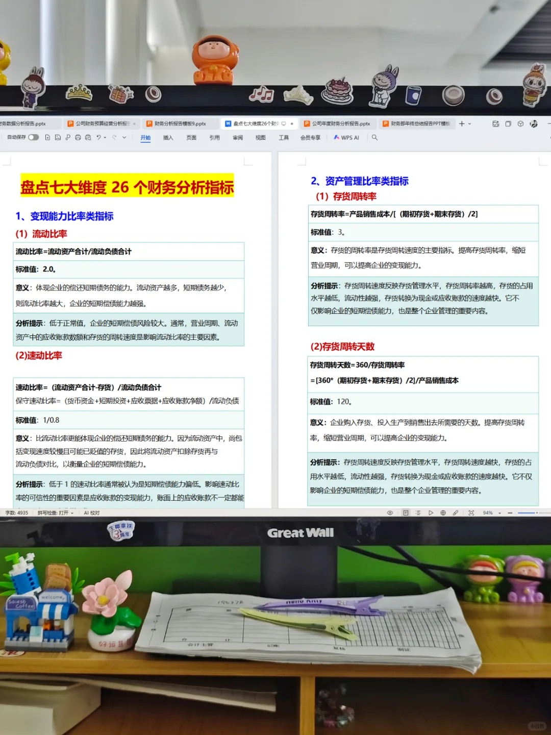The image size is (551, 735).
Task: Expand the quick access toolbar customize chevron
Action: pos(124,137)
